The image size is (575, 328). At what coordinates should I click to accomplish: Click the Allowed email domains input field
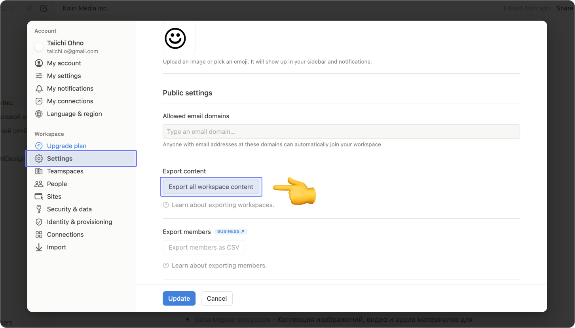(x=341, y=132)
